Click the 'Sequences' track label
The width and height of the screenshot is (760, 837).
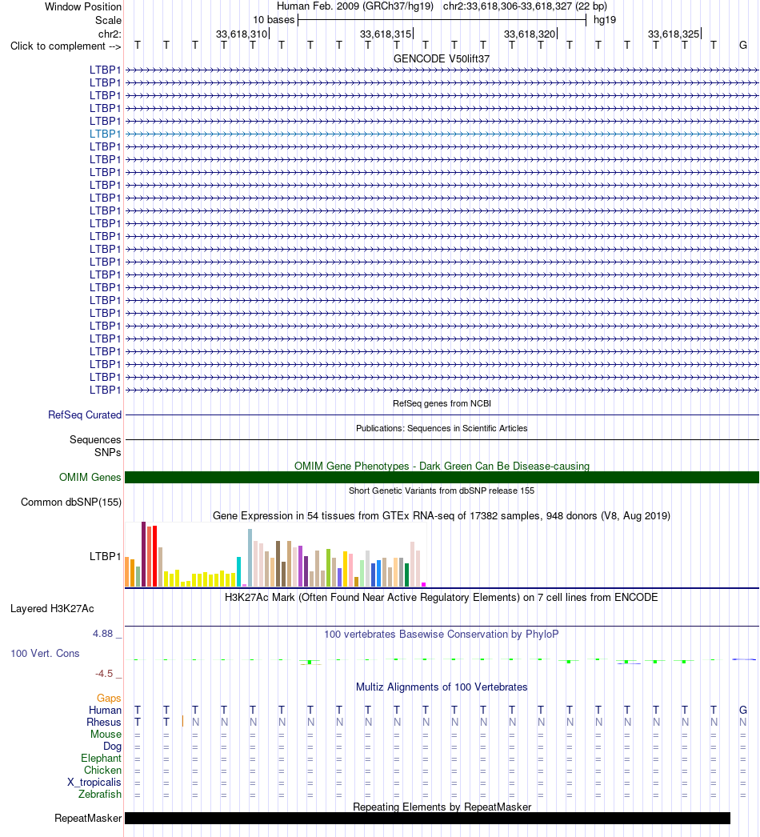click(x=95, y=440)
